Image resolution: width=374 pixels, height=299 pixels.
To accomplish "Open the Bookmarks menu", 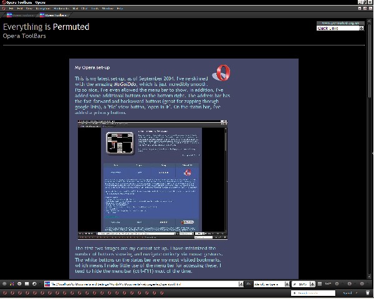I will tap(61, 9).
